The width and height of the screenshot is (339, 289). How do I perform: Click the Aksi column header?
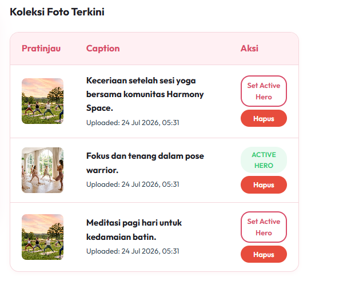point(249,49)
